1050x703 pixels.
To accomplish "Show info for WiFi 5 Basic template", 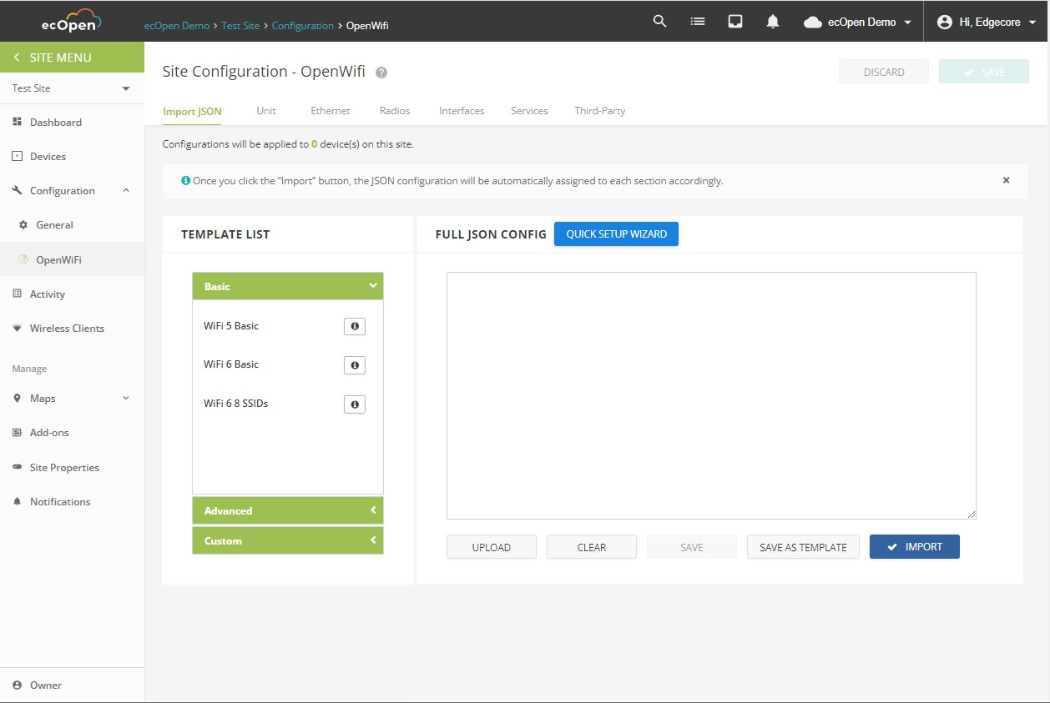I will [x=355, y=326].
